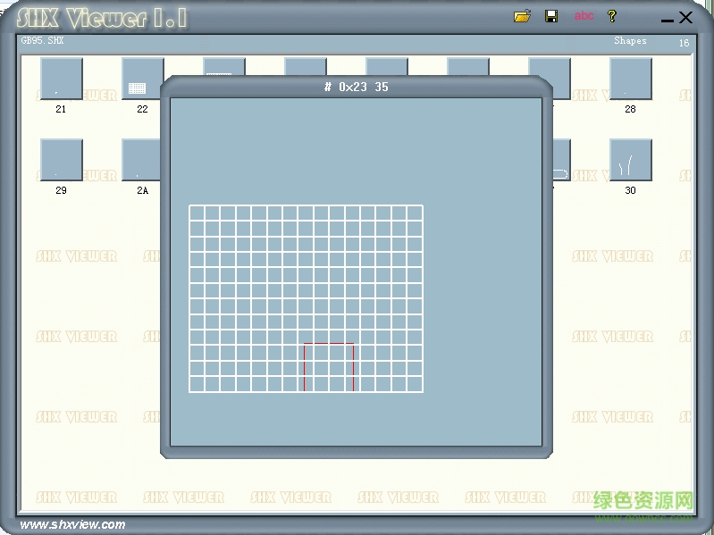Open a file with the folder icon
This screenshot has height=535, width=714.
point(523,16)
